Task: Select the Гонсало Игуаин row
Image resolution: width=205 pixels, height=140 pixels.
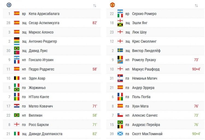Action: pos(41,60)
